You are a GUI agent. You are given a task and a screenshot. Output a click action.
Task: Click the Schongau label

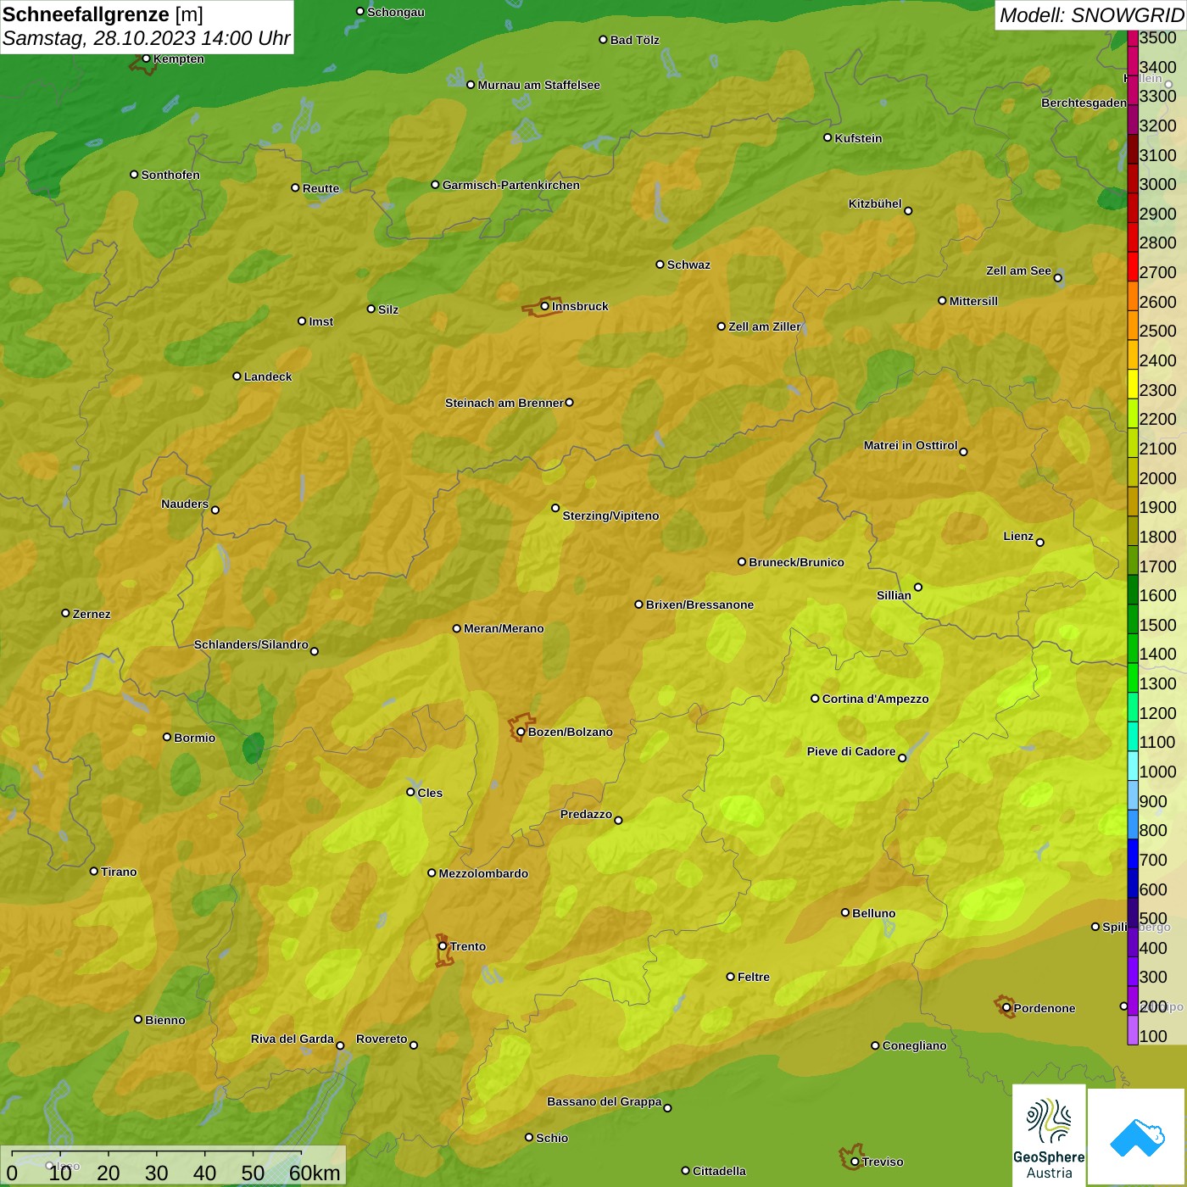tap(396, 12)
